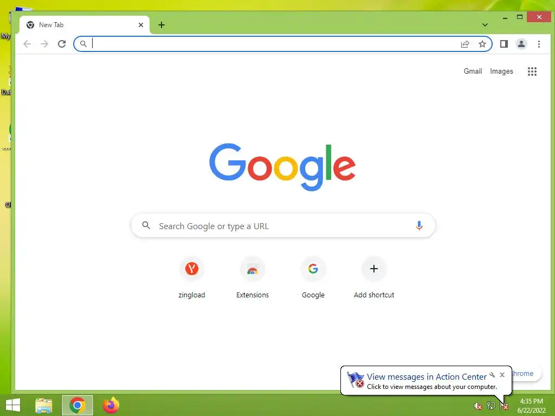Open the Google shortcut tile
The height and width of the screenshot is (416, 555).
click(313, 278)
